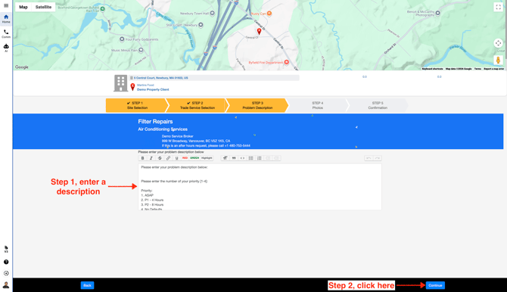The width and height of the screenshot is (507, 292).
Task: Click the decrease indent icon
Action: [268, 158]
